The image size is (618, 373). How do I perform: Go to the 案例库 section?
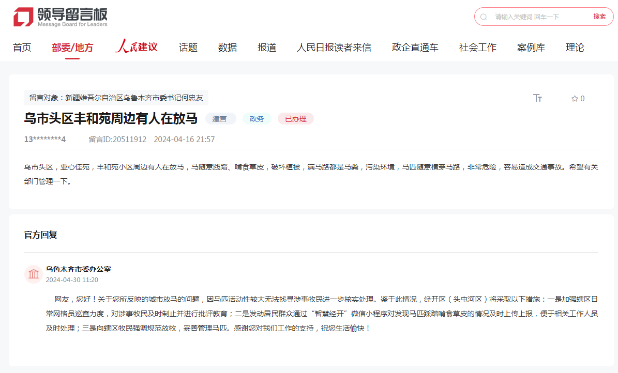pos(531,48)
